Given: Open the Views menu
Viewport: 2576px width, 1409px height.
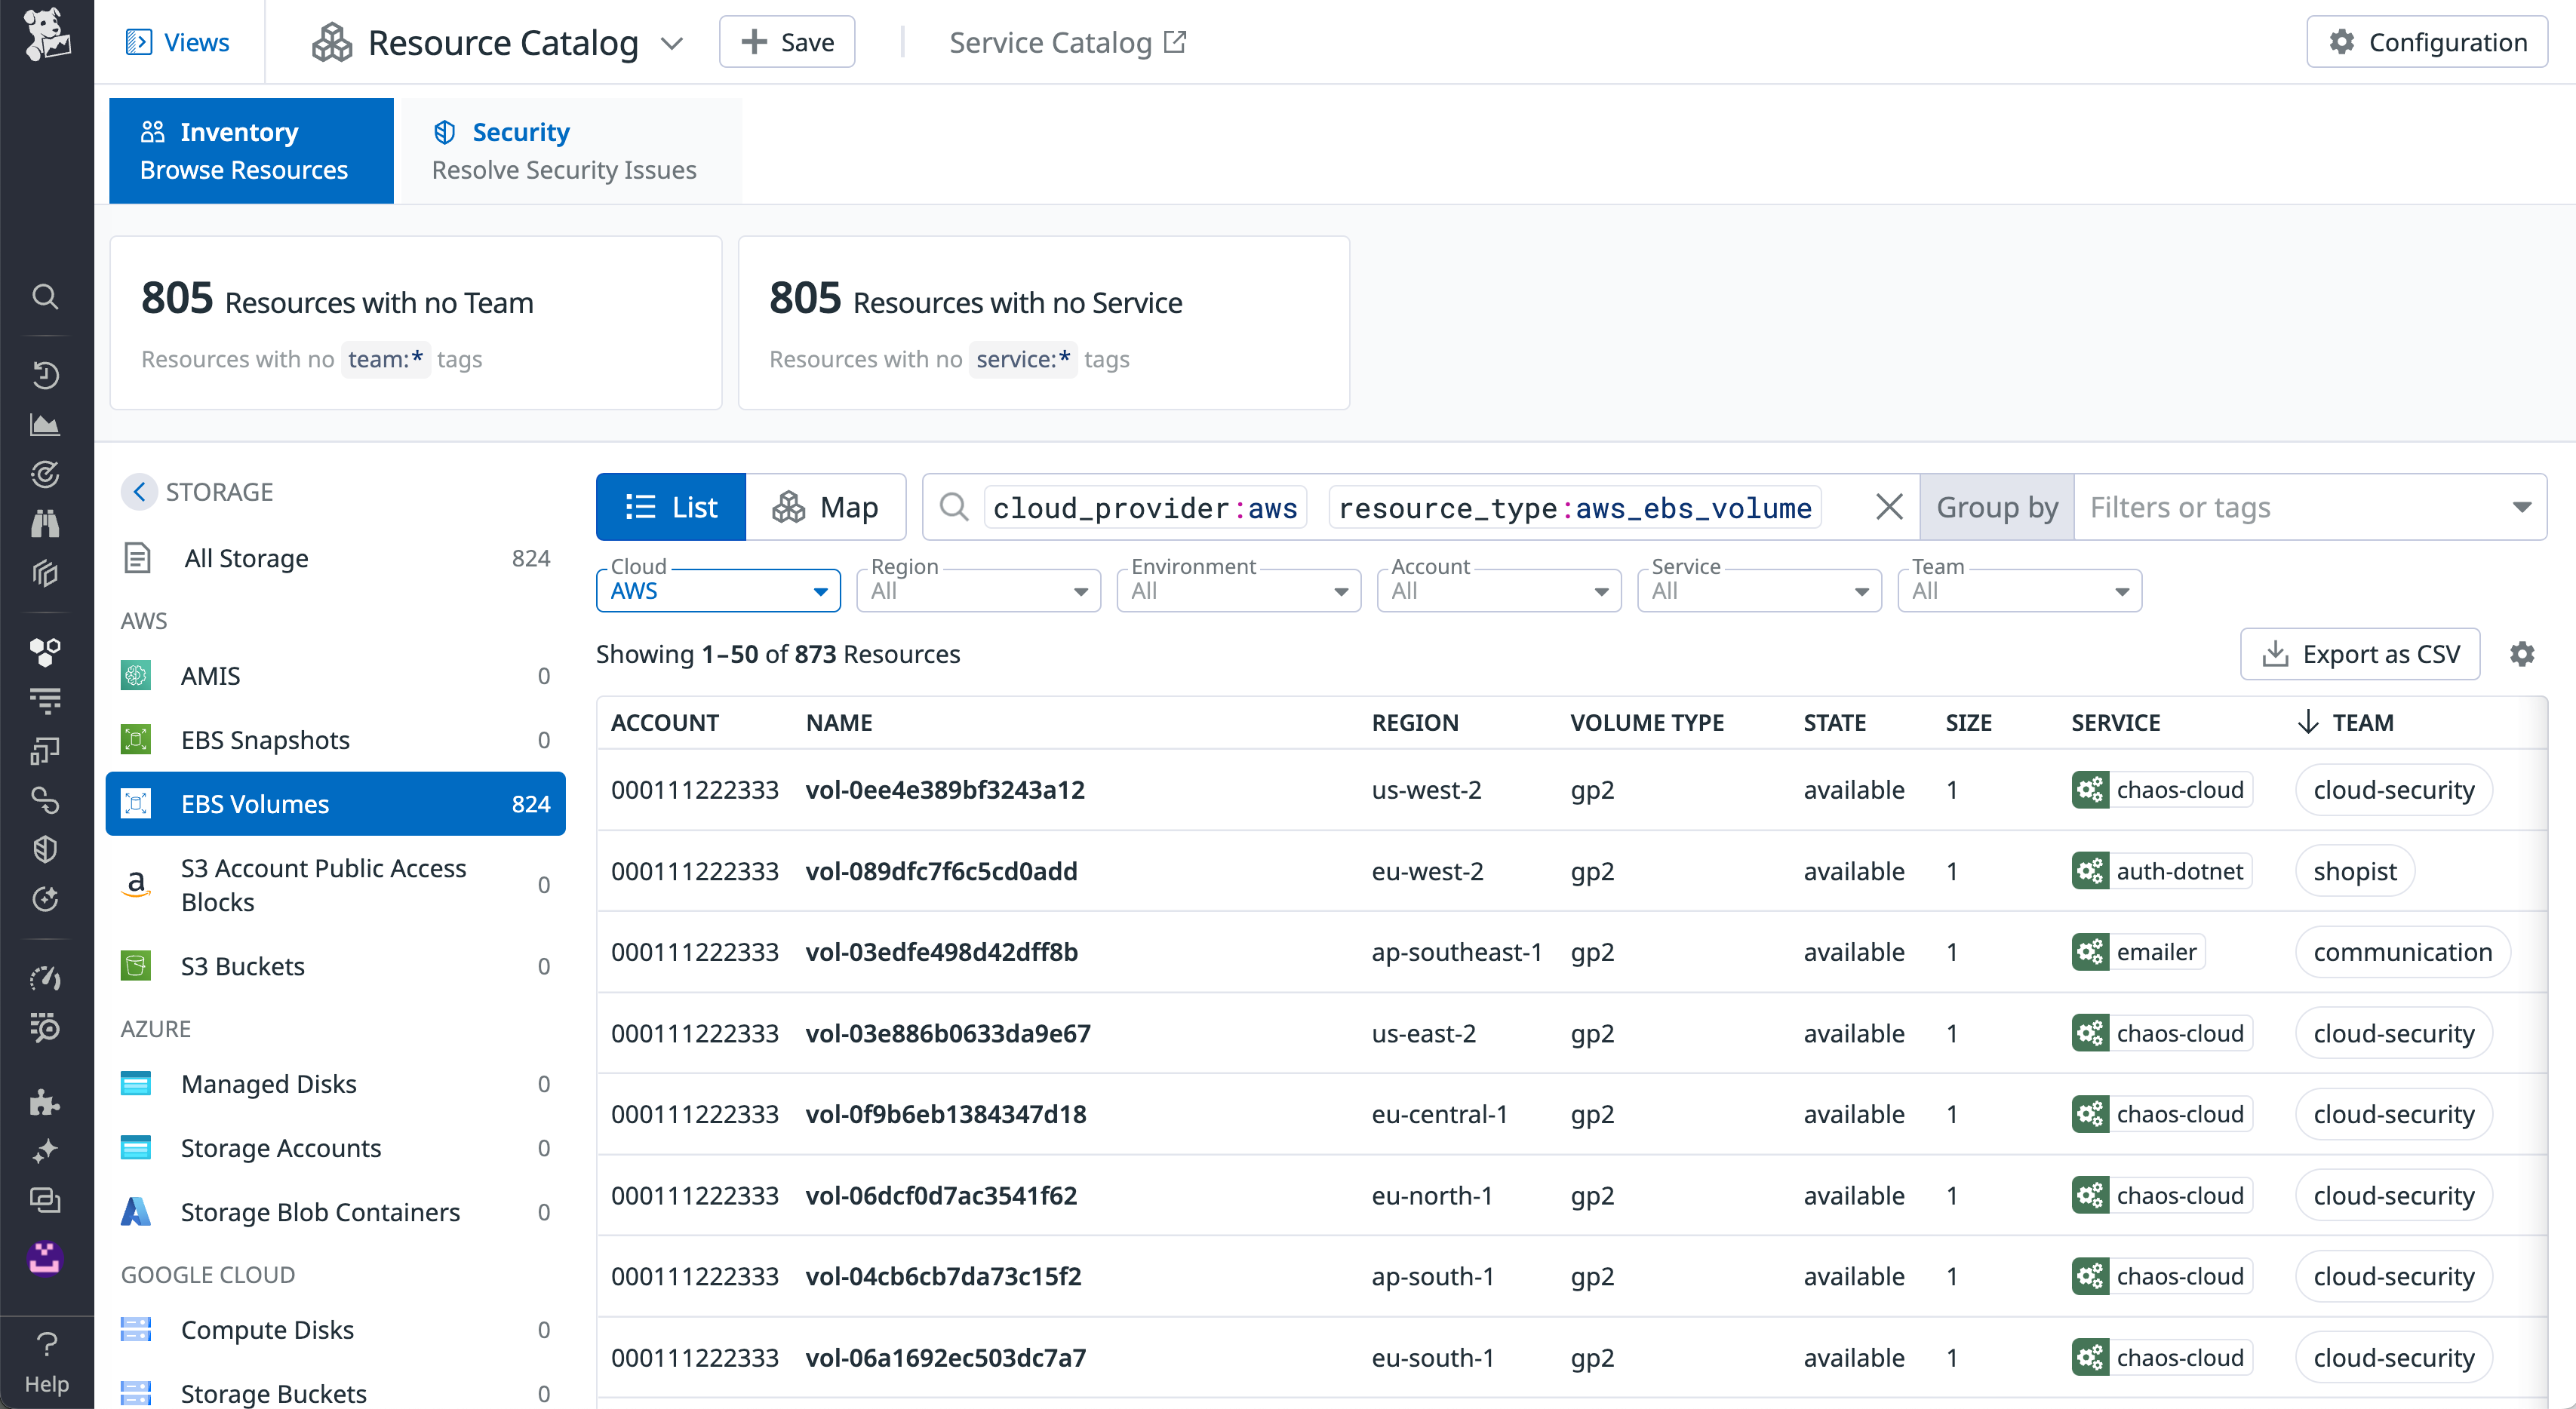Looking at the screenshot, I should [178, 42].
